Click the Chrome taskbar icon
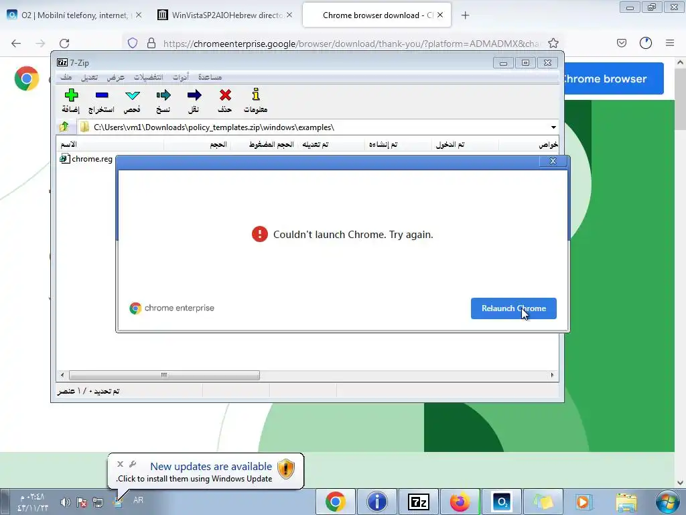This screenshot has width=686, height=515. tap(335, 502)
